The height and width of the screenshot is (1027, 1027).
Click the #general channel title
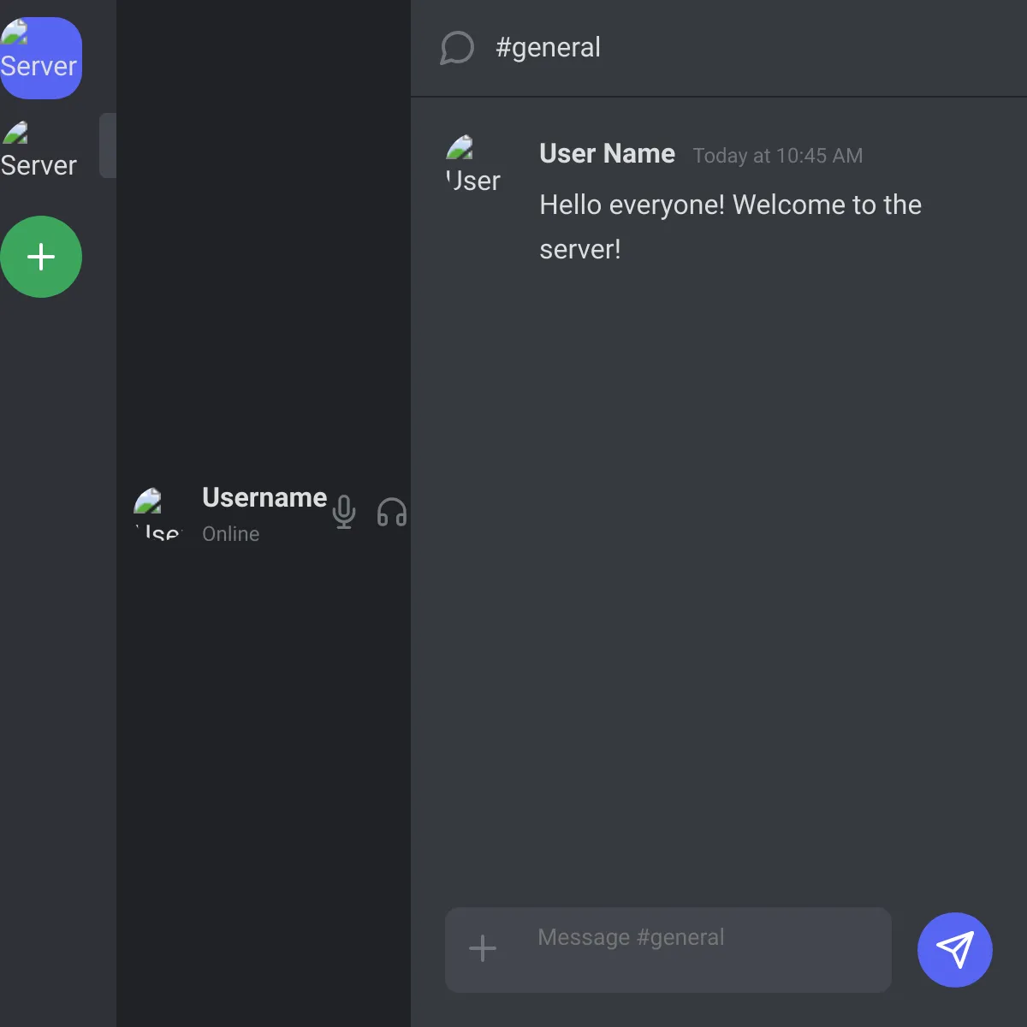[x=548, y=48]
